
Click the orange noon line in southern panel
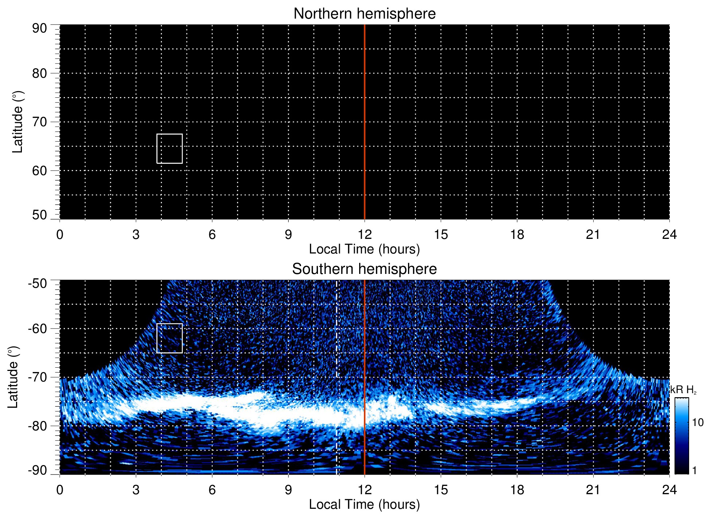(365, 346)
